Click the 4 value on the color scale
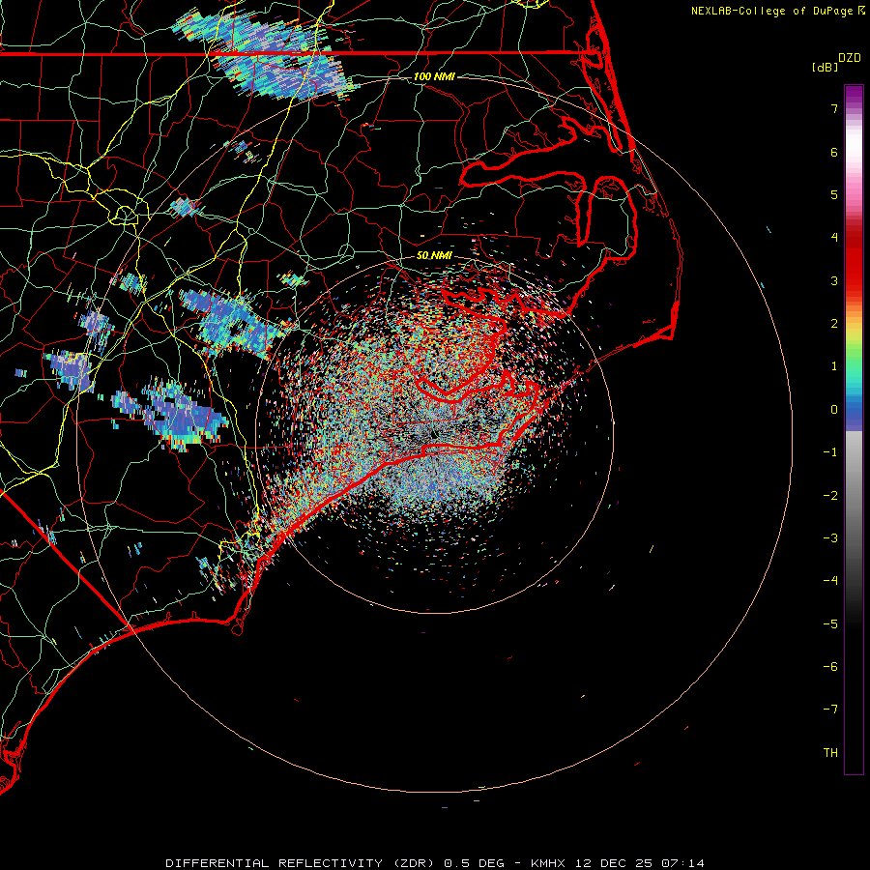Viewport: 870px width, 870px height. [x=834, y=238]
